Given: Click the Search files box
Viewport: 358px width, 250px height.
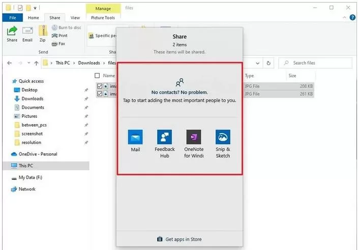Looking at the screenshot, I should (x=315, y=63).
